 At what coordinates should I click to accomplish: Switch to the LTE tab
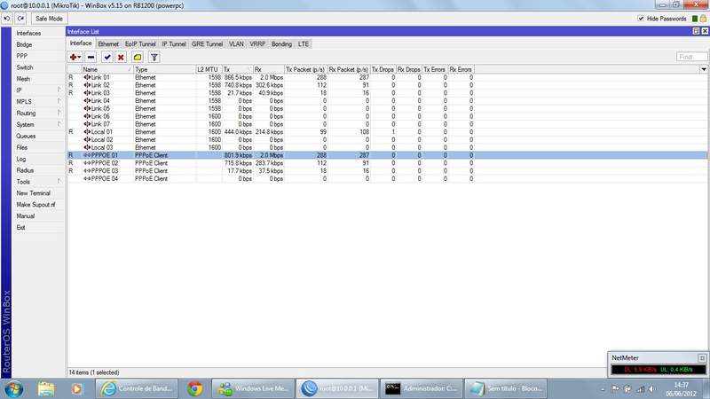[x=304, y=43]
